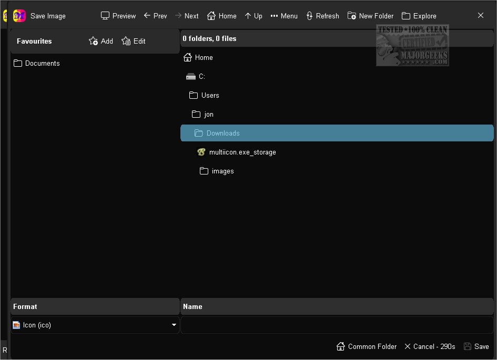This screenshot has height=360, width=497.
Task: Click the Documents folder icon in Favourites
Action: [x=18, y=63]
